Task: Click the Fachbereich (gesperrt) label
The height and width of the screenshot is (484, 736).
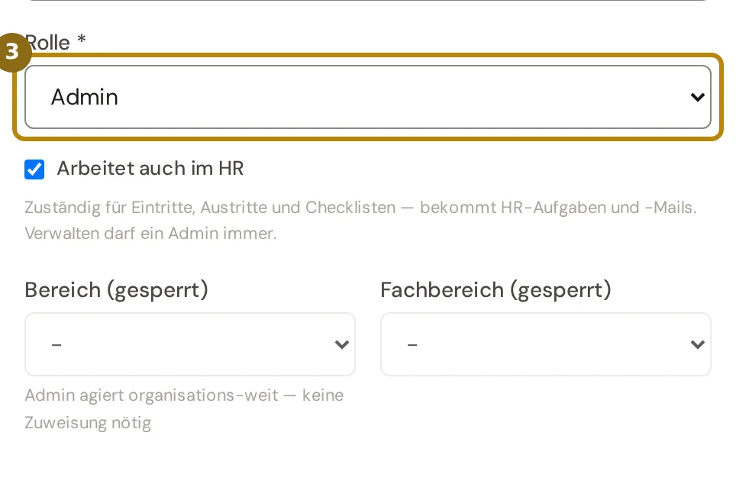Action: coord(496,289)
